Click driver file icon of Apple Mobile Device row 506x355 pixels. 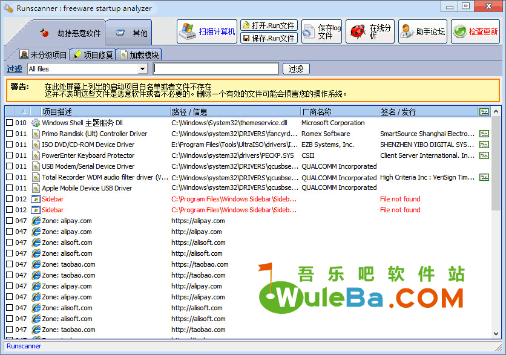coord(36,187)
